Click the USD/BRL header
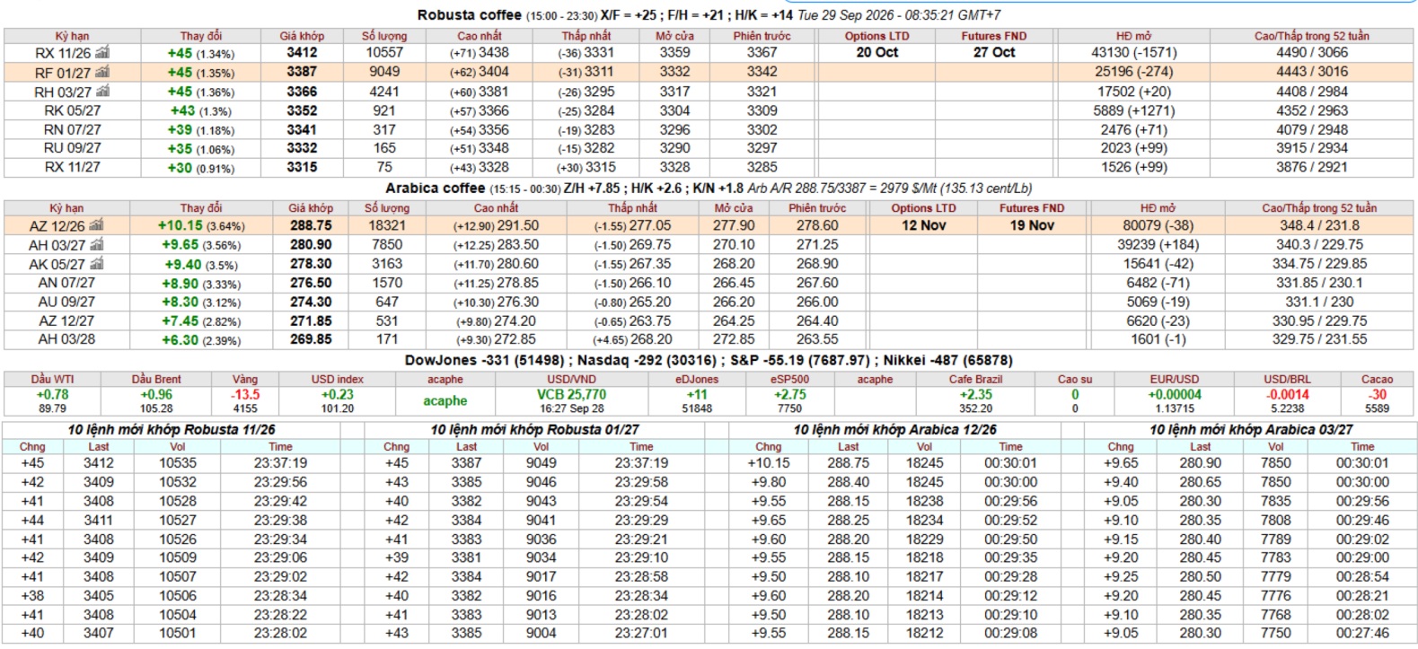 [1287, 380]
